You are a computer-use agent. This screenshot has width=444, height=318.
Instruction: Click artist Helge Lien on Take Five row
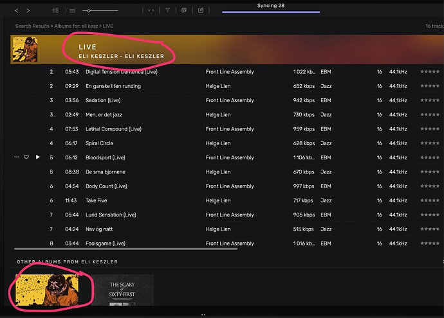point(218,200)
